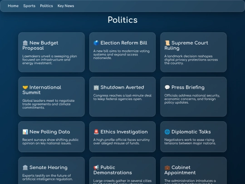Click the ballot box icon on Election Reform Bill

[96, 43]
